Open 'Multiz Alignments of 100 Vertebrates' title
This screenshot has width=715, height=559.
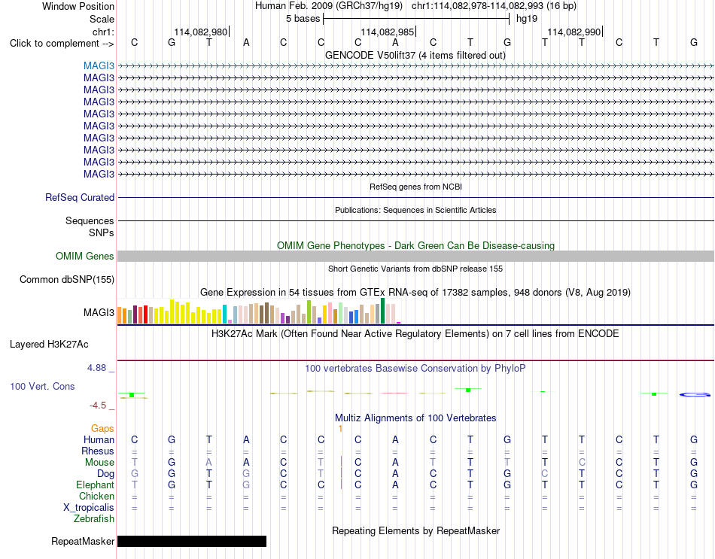click(x=415, y=418)
